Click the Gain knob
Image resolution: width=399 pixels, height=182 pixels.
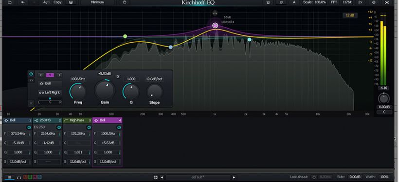[x=105, y=90]
